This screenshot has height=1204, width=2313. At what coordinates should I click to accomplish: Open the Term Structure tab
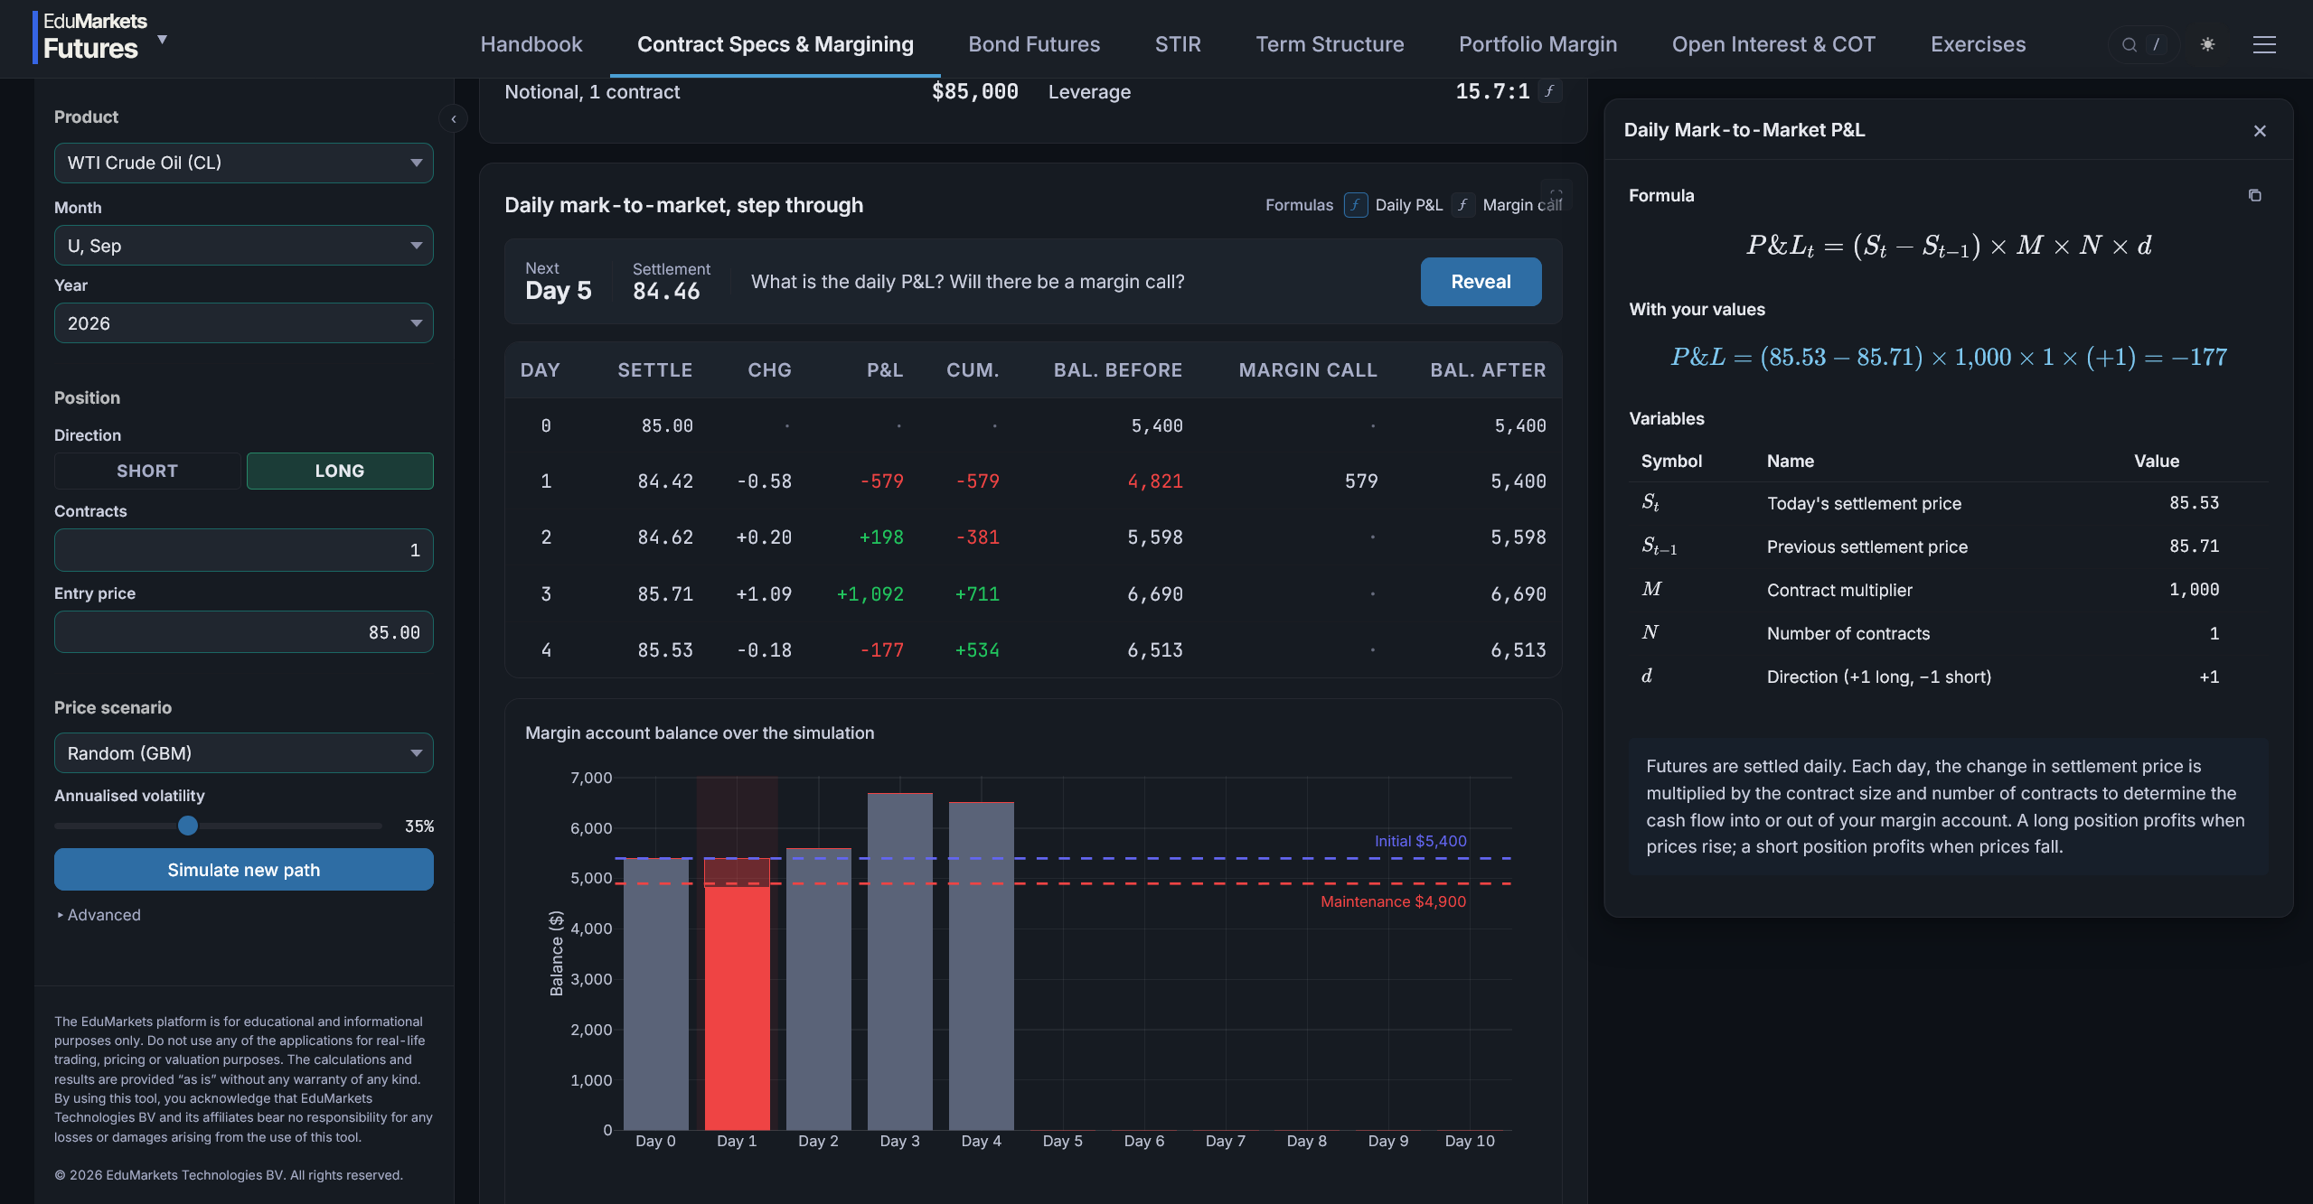1330,44
